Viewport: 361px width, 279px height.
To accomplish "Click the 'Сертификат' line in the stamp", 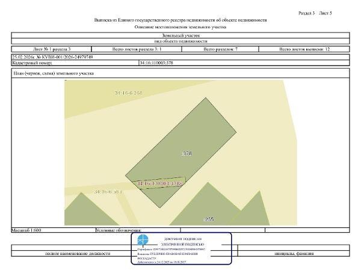I will tap(171, 249).
